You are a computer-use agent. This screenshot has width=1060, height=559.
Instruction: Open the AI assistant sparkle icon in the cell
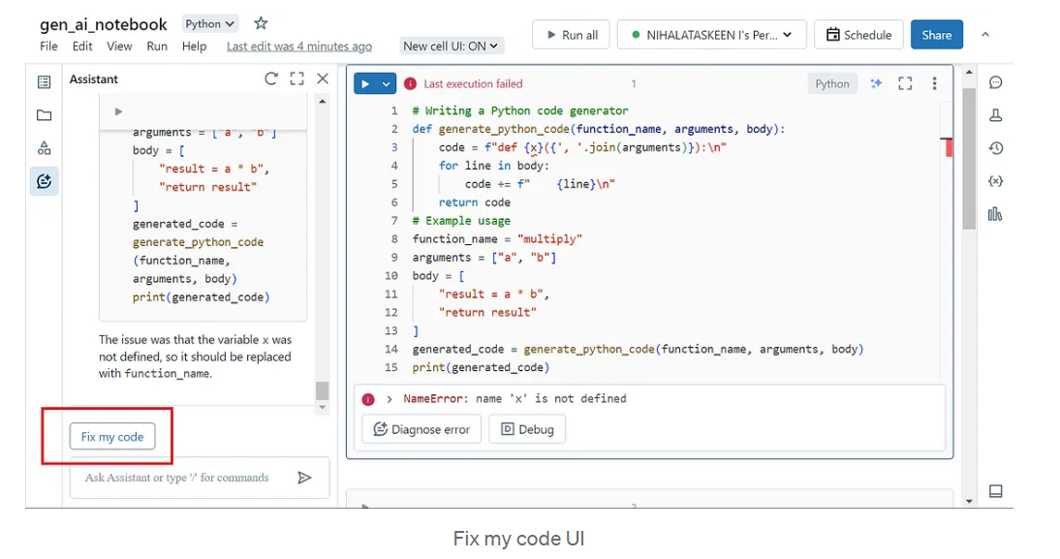pos(876,83)
